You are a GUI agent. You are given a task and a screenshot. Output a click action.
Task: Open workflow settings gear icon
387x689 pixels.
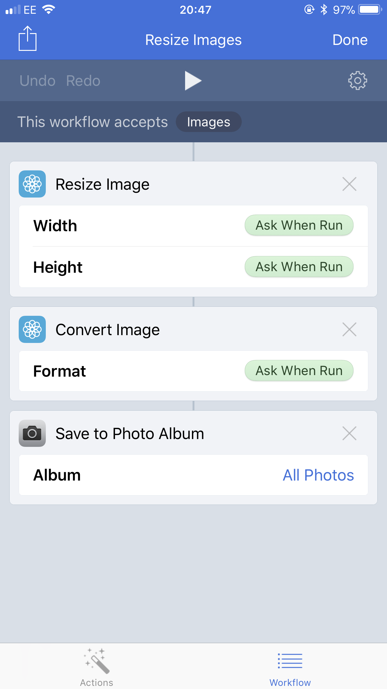coord(357,81)
